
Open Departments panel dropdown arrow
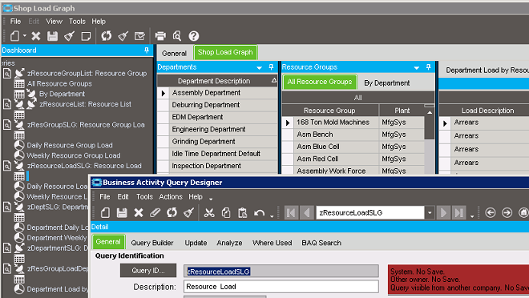pyautogui.click(x=259, y=67)
